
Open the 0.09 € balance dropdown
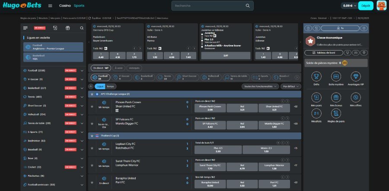coord(350,6)
